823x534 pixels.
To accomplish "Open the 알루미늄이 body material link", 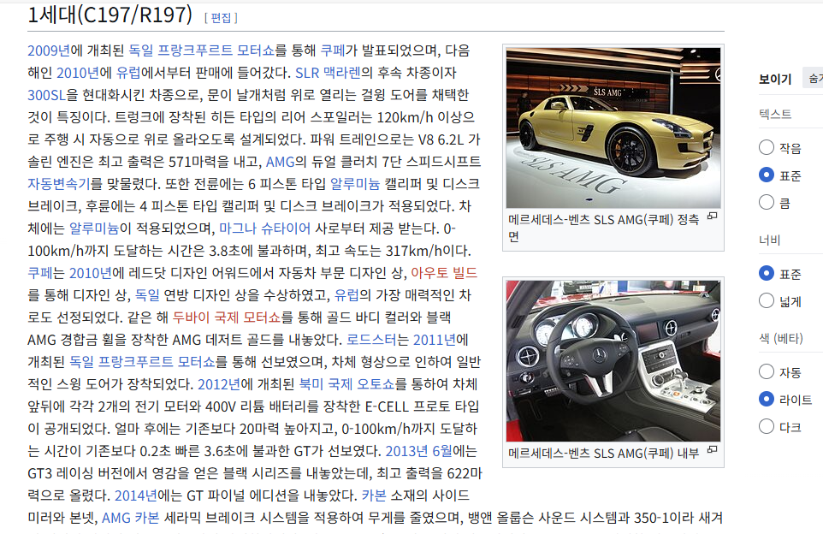I will (x=94, y=228).
